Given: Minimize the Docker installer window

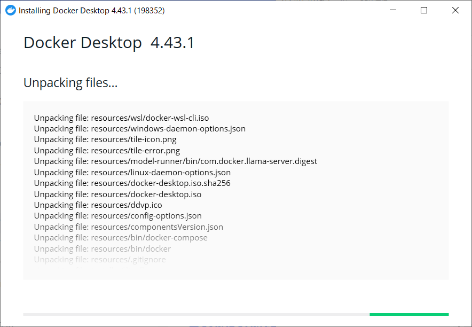Looking at the screenshot, I should point(392,10).
